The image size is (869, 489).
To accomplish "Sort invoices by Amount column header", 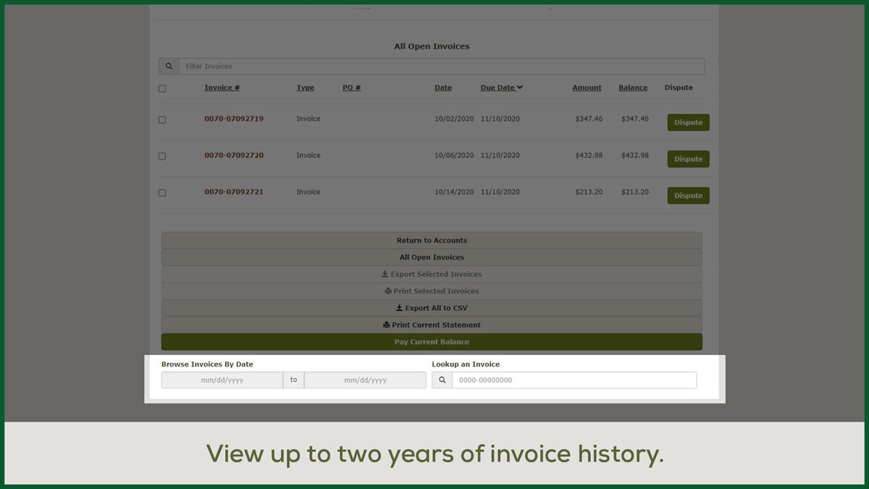I will point(587,88).
